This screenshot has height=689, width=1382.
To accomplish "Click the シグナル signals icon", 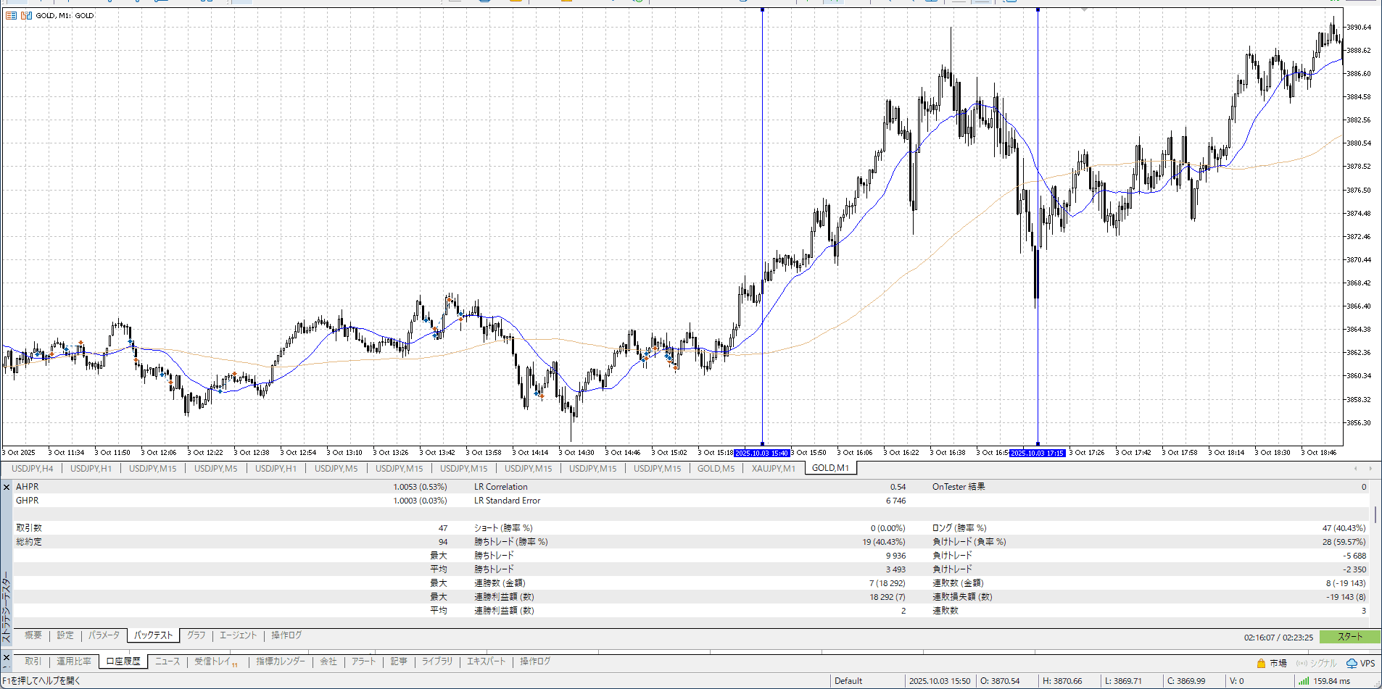I will pos(1302,663).
